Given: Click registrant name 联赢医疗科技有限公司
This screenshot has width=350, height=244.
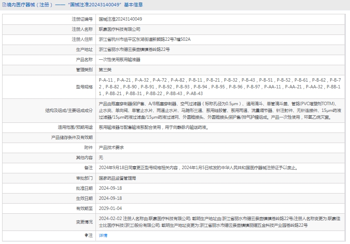Looking at the screenshot, I should 119,29.
